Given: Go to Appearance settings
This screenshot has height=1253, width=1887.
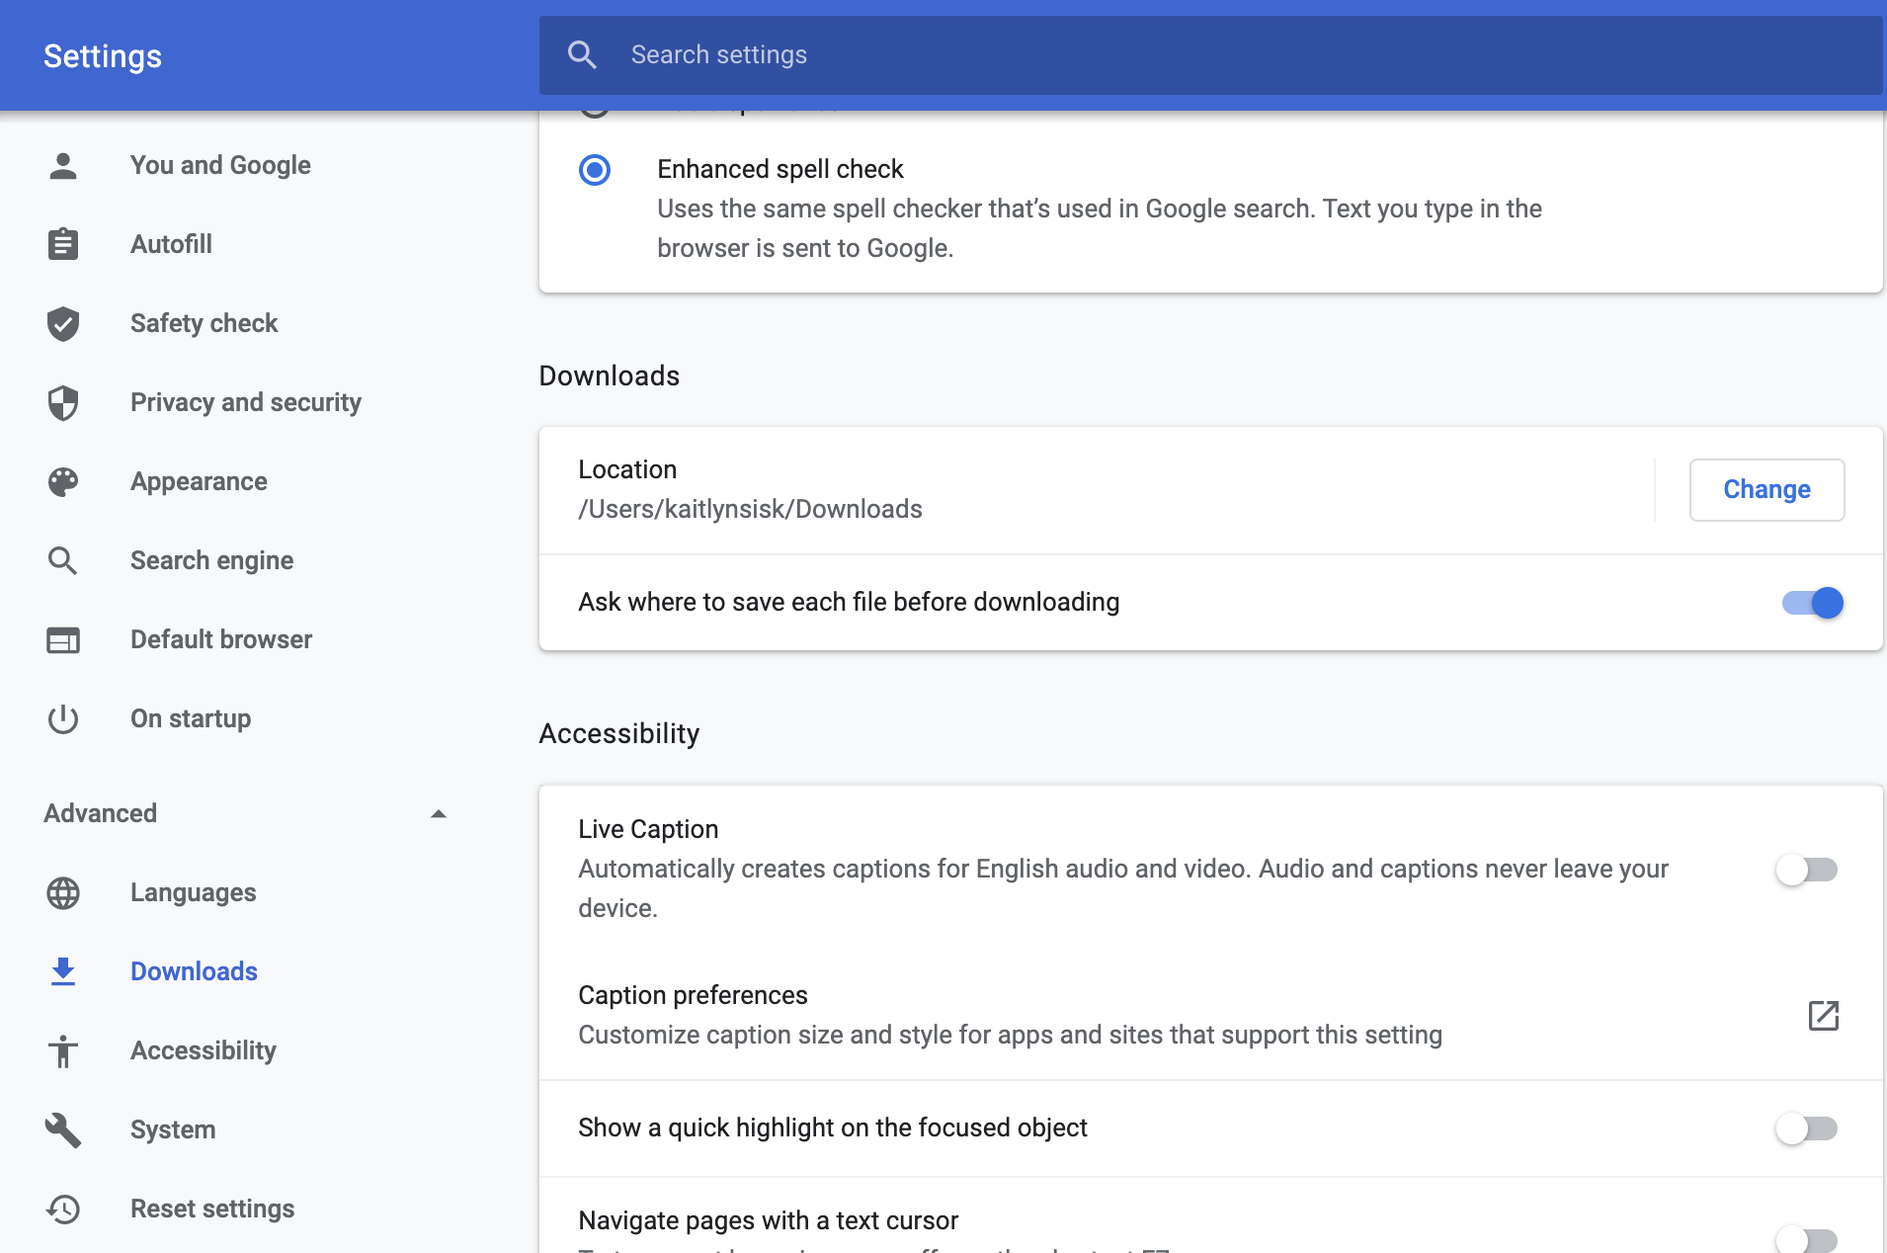Looking at the screenshot, I should (x=199, y=481).
